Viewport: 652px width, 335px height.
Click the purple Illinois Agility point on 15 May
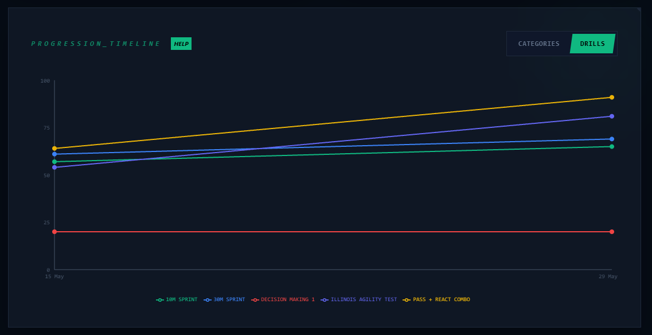pos(54,167)
